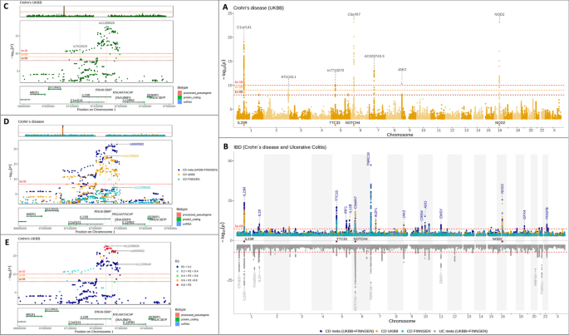
Task: Click the IL23R label under panel A axis
Action: click(x=242, y=123)
